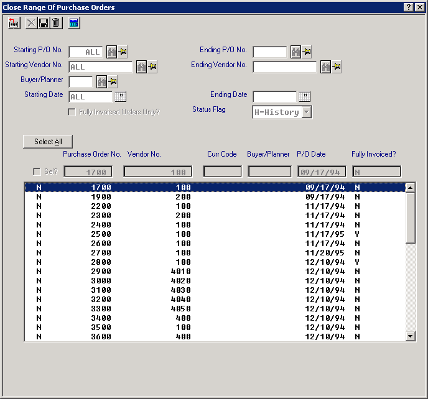Click the Starting Vendor No. input field
The width and height of the screenshot is (428, 399).
[x=101, y=67]
